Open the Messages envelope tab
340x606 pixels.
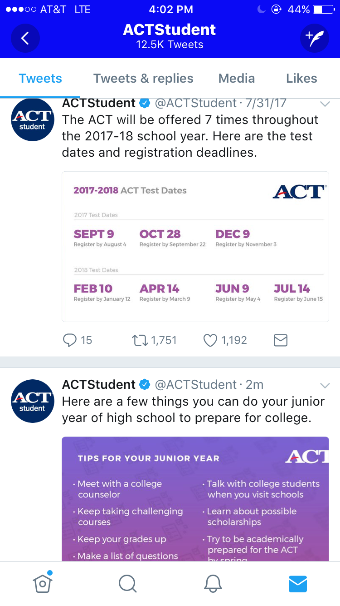point(298,584)
